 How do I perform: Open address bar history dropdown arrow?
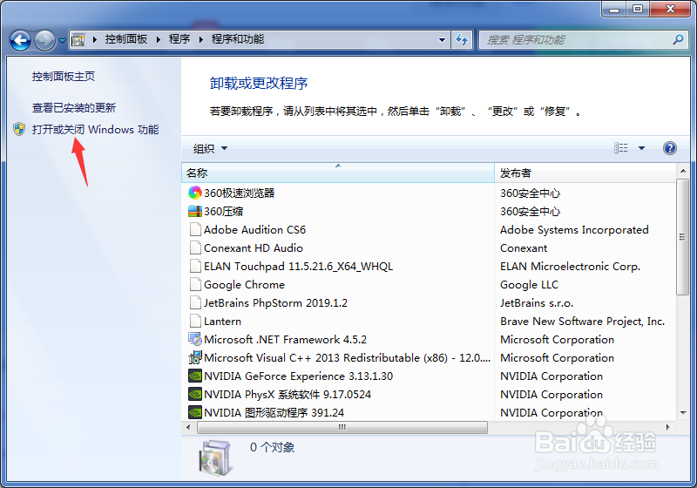coord(442,39)
